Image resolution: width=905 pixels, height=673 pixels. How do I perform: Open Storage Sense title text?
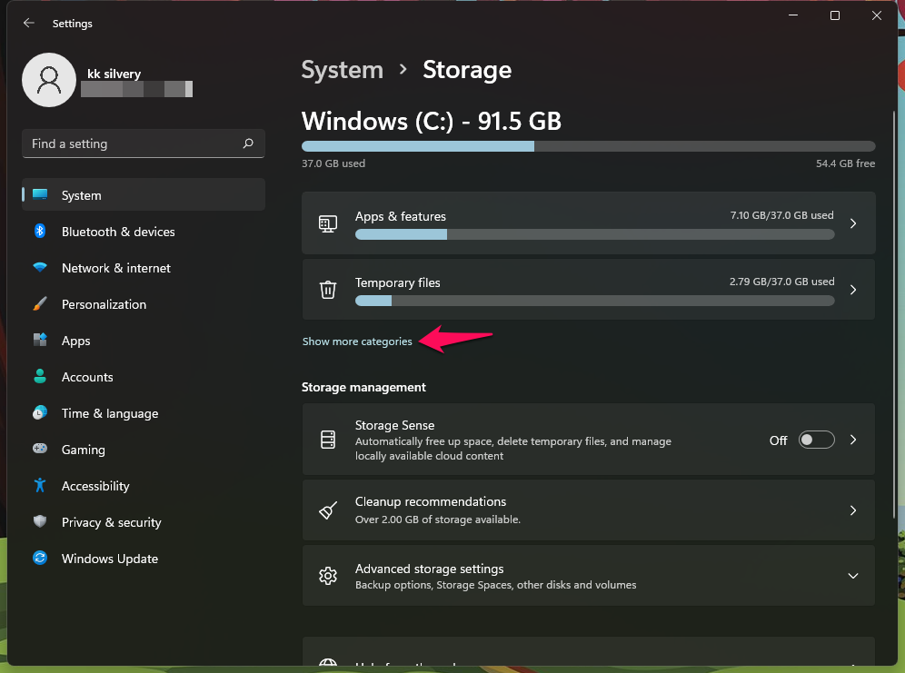point(394,425)
